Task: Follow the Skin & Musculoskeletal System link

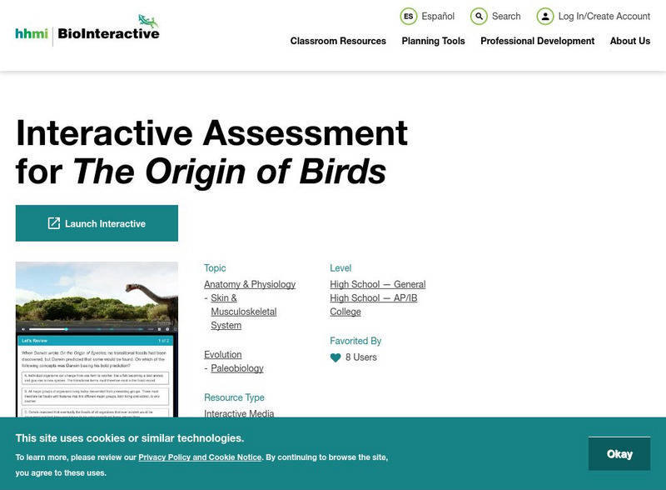Action: click(x=243, y=312)
